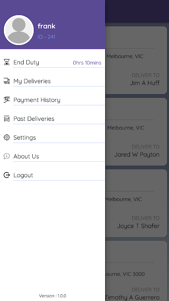This screenshot has height=301, width=169.
Task: Tap the Settings gear icon
Action: pos(7,137)
